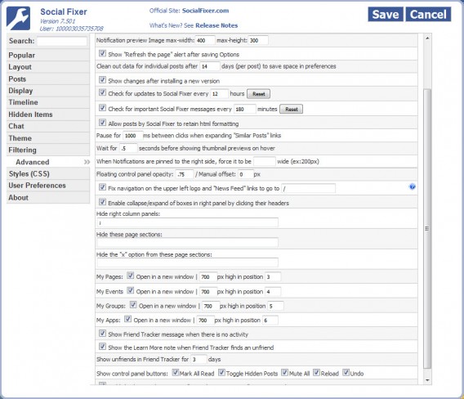This screenshot has height=399, width=464.
Task: Toggle 'Fix navigation on upper left logo' checkbox
Action: click(x=102, y=187)
